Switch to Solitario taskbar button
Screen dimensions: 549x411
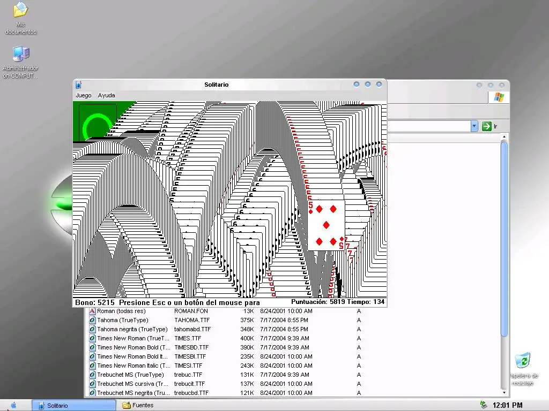(x=74, y=406)
